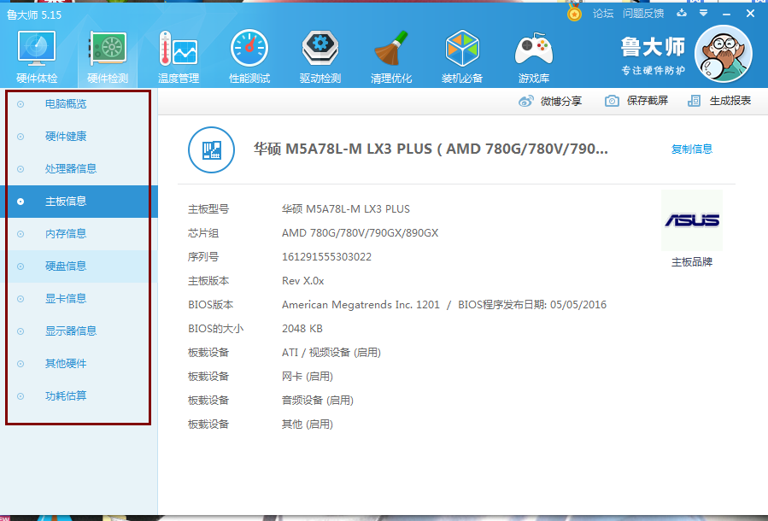Click the motherboard circle icon

211,149
